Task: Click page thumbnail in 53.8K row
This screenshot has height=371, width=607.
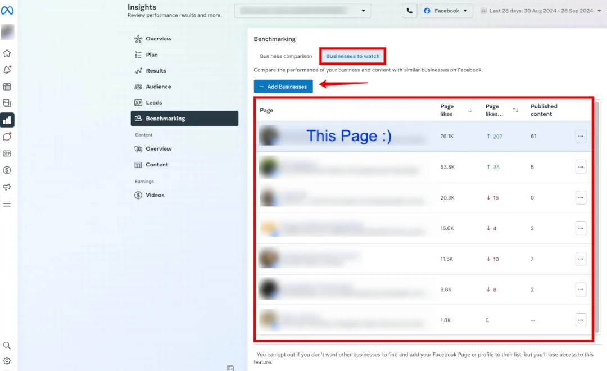Action: (x=269, y=167)
